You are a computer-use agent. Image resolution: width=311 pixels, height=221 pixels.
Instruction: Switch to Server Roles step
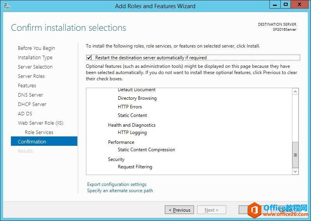click(31, 76)
